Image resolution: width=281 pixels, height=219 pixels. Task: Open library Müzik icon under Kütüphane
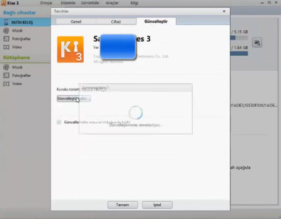pyautogui.click(x=6, y=67)
